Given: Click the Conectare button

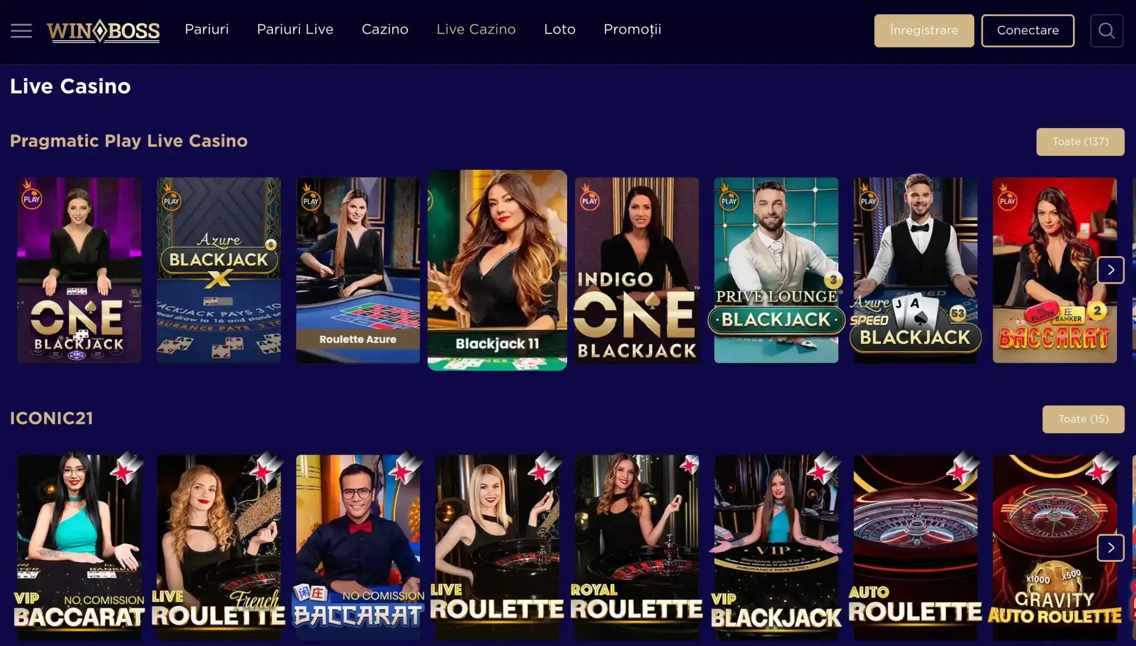Looking at the screenshot, I should (1027, 31).
